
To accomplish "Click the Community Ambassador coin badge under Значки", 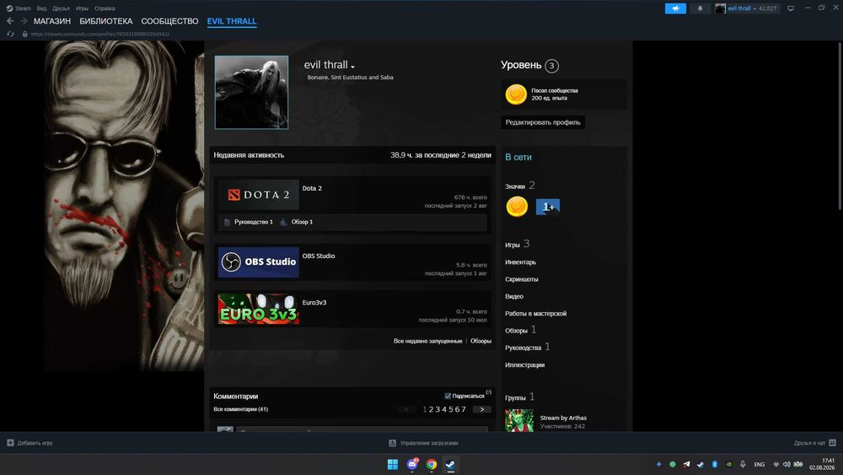I will click(x=517, y=207).
